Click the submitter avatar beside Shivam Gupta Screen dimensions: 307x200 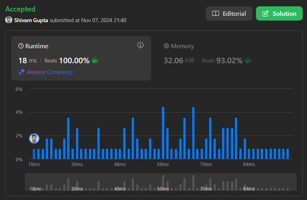click(9, 20)
